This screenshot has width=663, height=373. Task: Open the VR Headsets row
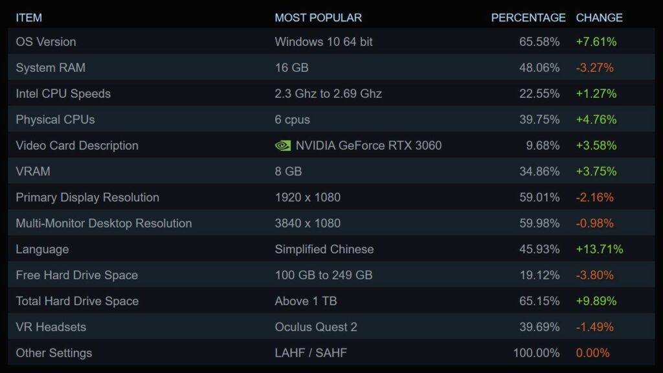pyautogui.click(x=51, y=327)
